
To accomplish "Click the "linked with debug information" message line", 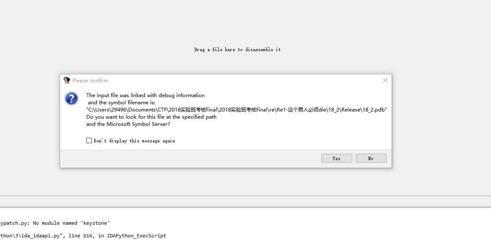I will [x=145, y=95].
